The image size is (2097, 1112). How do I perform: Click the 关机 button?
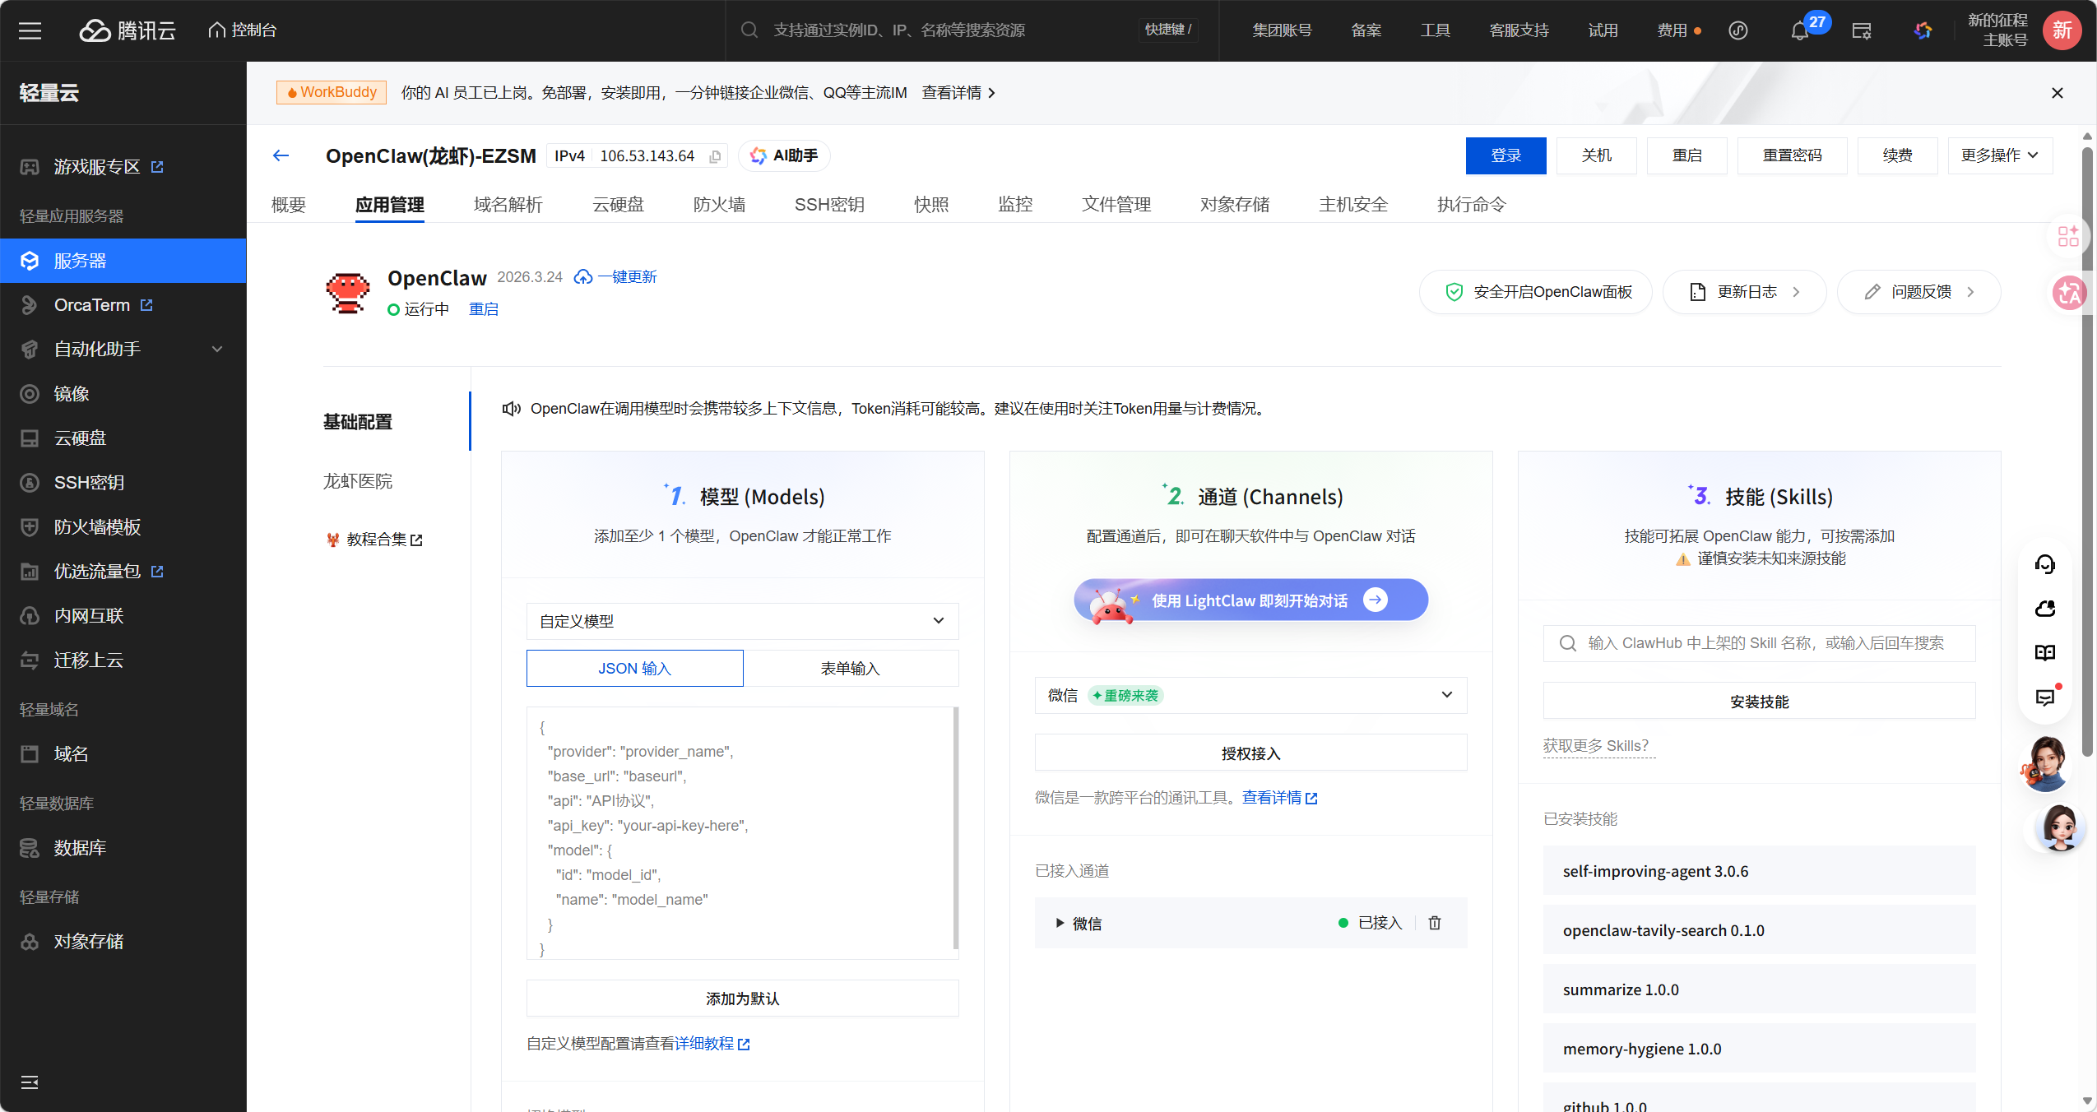coord(1597,155)
